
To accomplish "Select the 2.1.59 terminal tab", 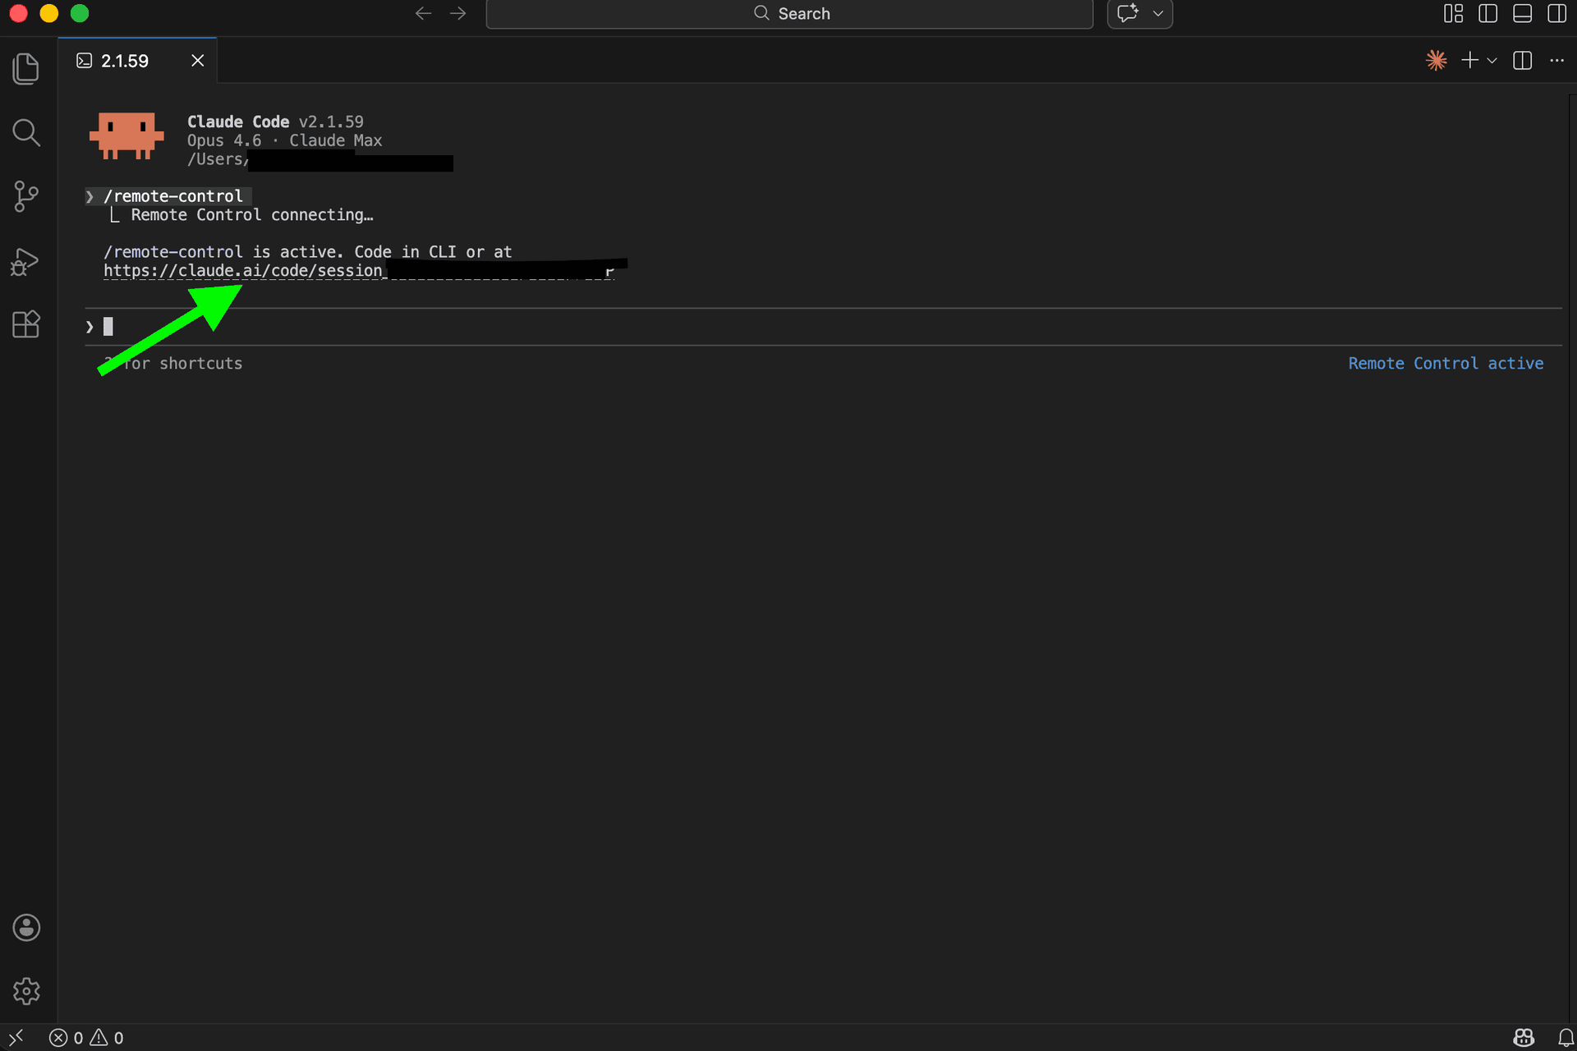I will click(x=124, y=60).
